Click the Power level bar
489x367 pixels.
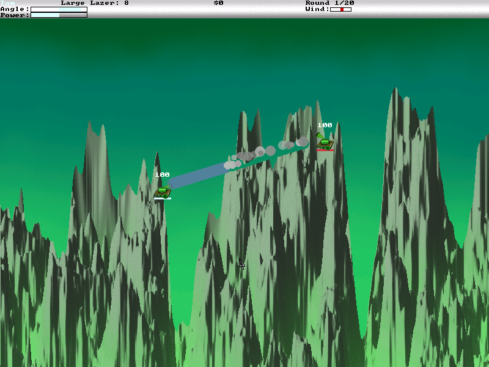coord(59,15)
